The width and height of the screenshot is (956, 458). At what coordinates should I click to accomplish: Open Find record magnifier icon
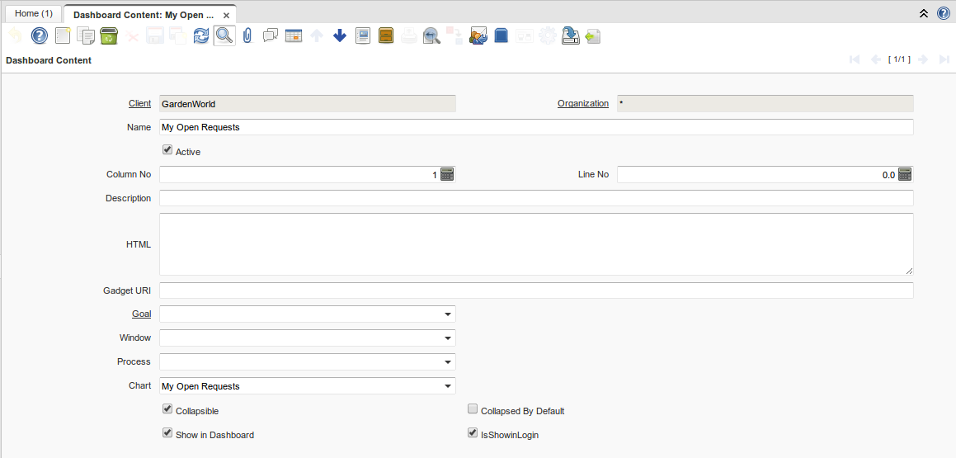click(224, 36)
